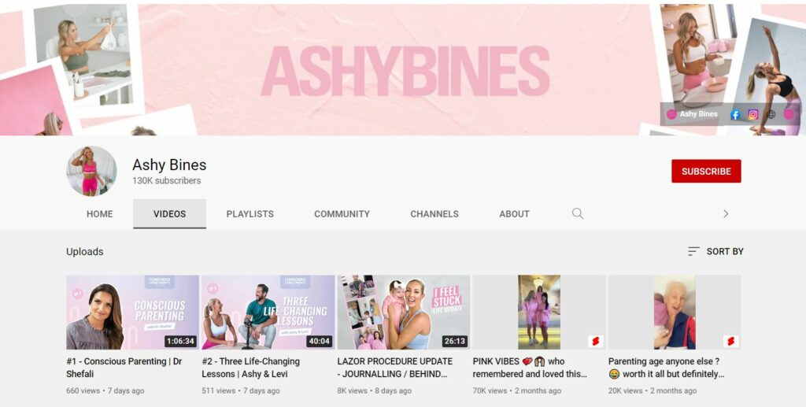Select the VIDEOS tab
Viewport: 806px width, 407px height.
click(170, 214)
